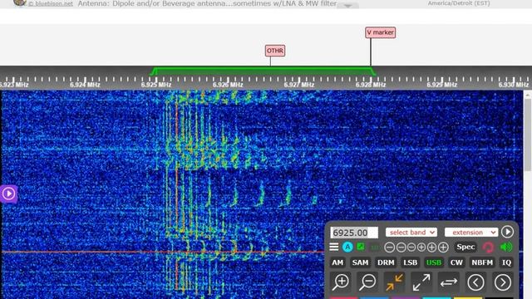This screenshot has height=299, width=532.
Task: Step frequency down with the medium minus
Action: (x=401, y=248)
